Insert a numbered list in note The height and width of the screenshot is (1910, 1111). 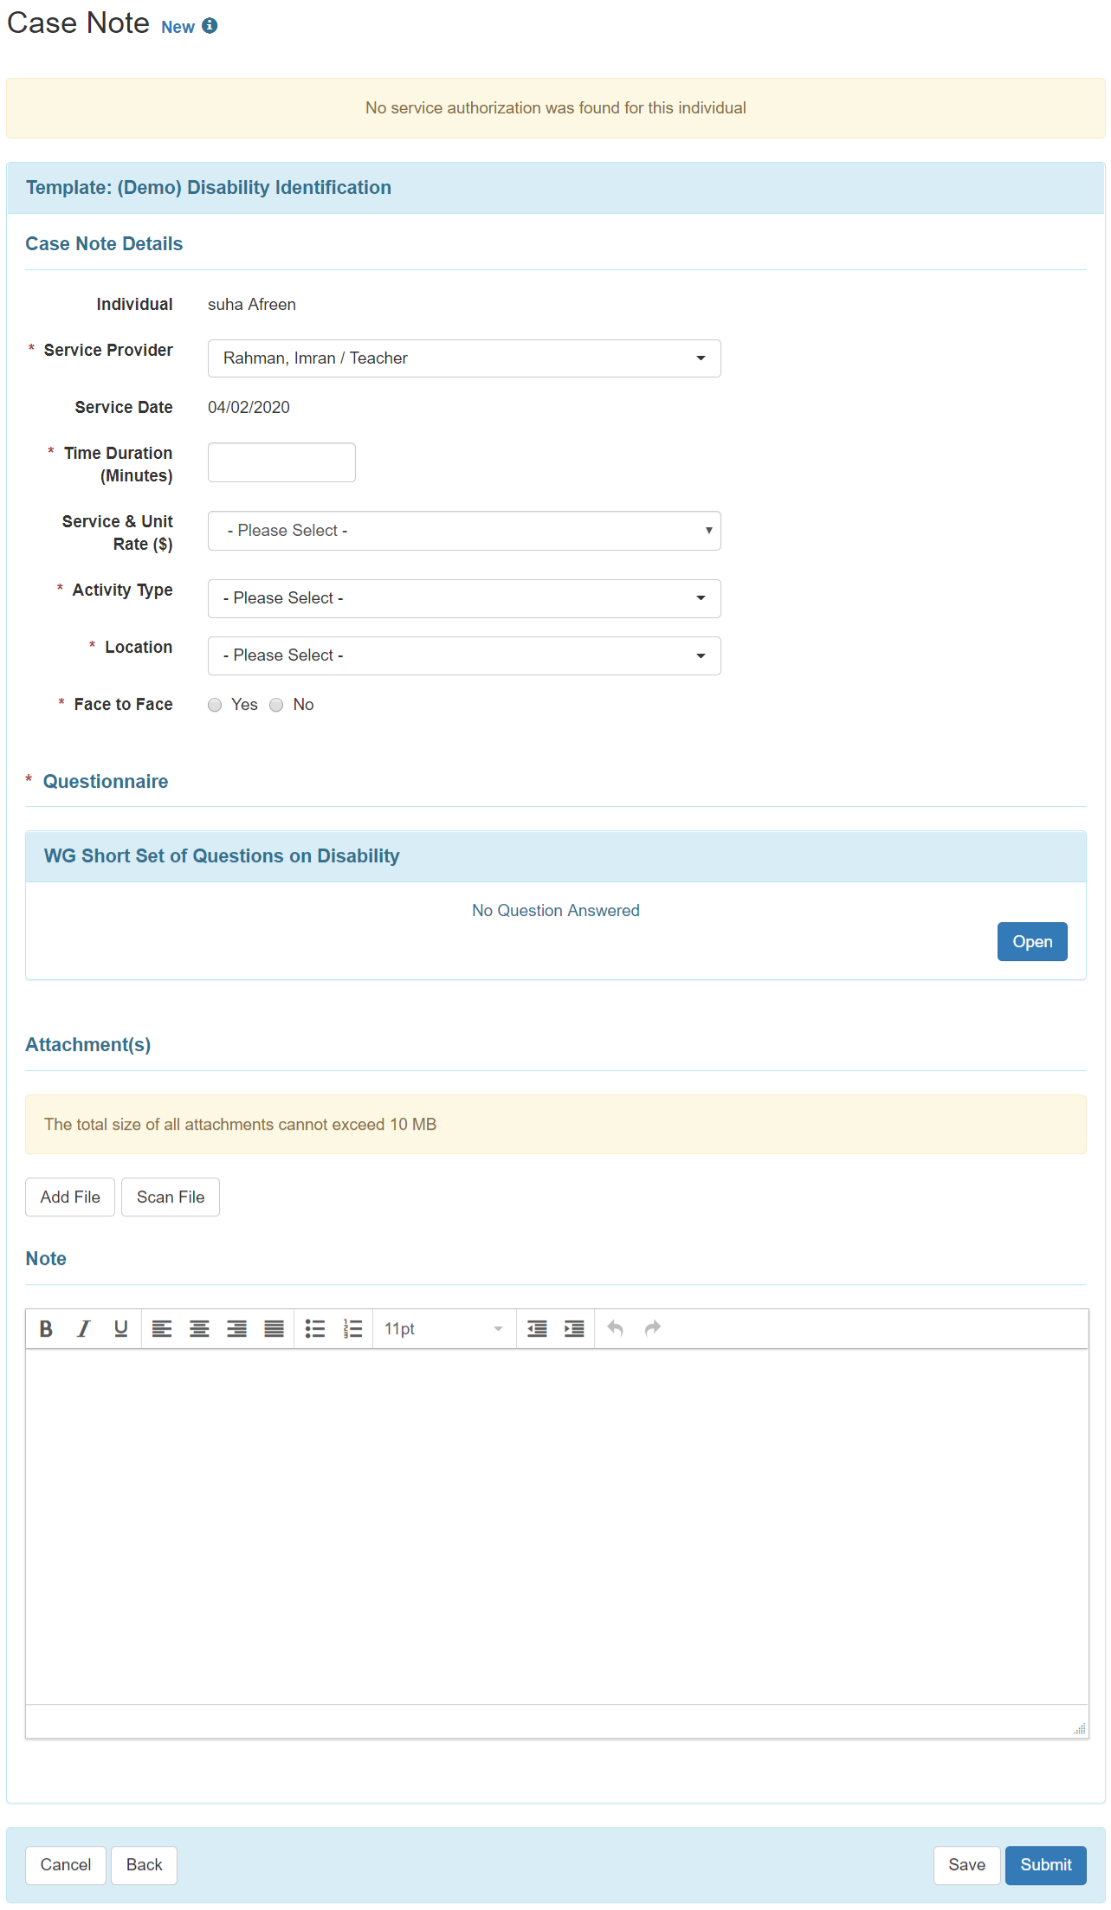point(352,1328)
